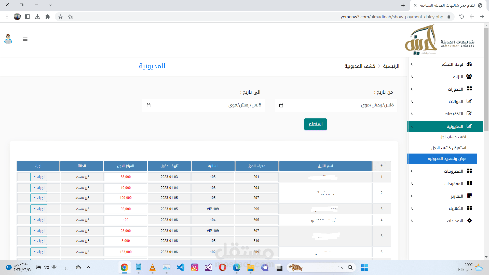
Task: Bookmark this page with the star icon
Action: (x=60, y=17)
